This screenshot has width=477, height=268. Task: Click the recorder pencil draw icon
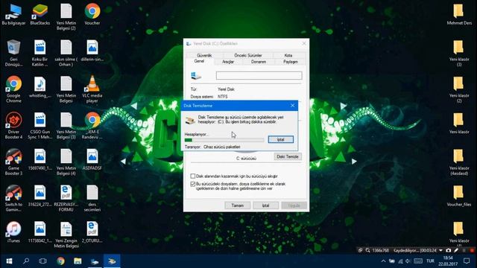[x=456, y=250]
